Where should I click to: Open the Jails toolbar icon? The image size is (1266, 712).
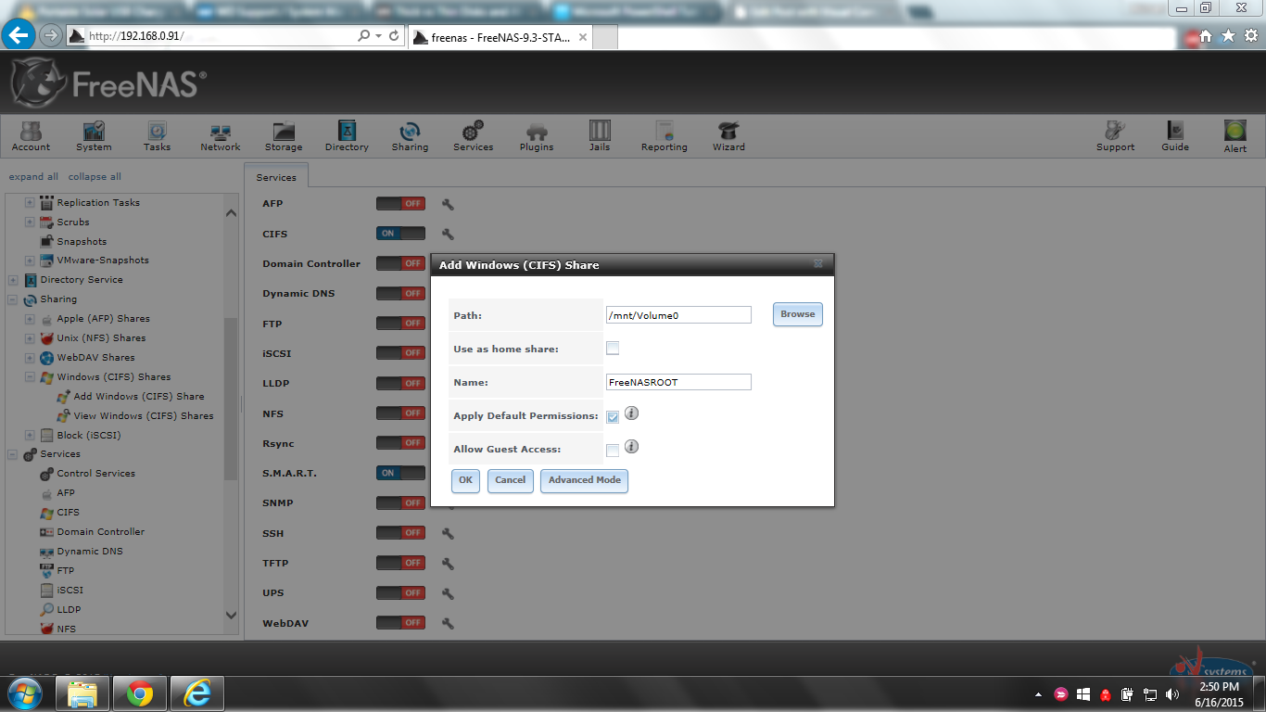coord(600,135)
